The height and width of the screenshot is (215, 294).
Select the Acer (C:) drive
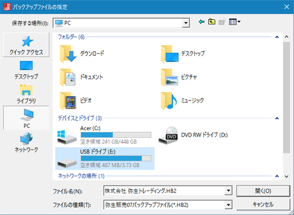click(105, 135)
